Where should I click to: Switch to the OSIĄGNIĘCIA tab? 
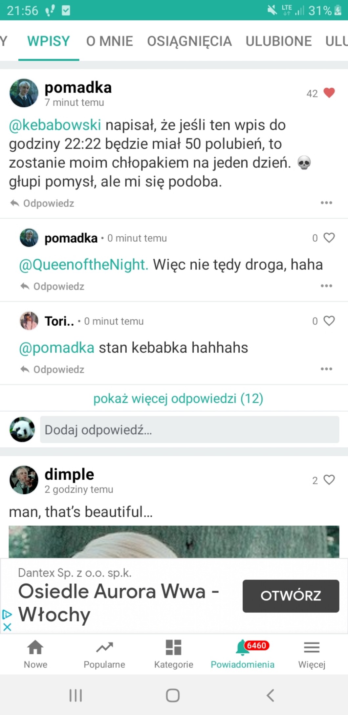click(x=189, y=41)
